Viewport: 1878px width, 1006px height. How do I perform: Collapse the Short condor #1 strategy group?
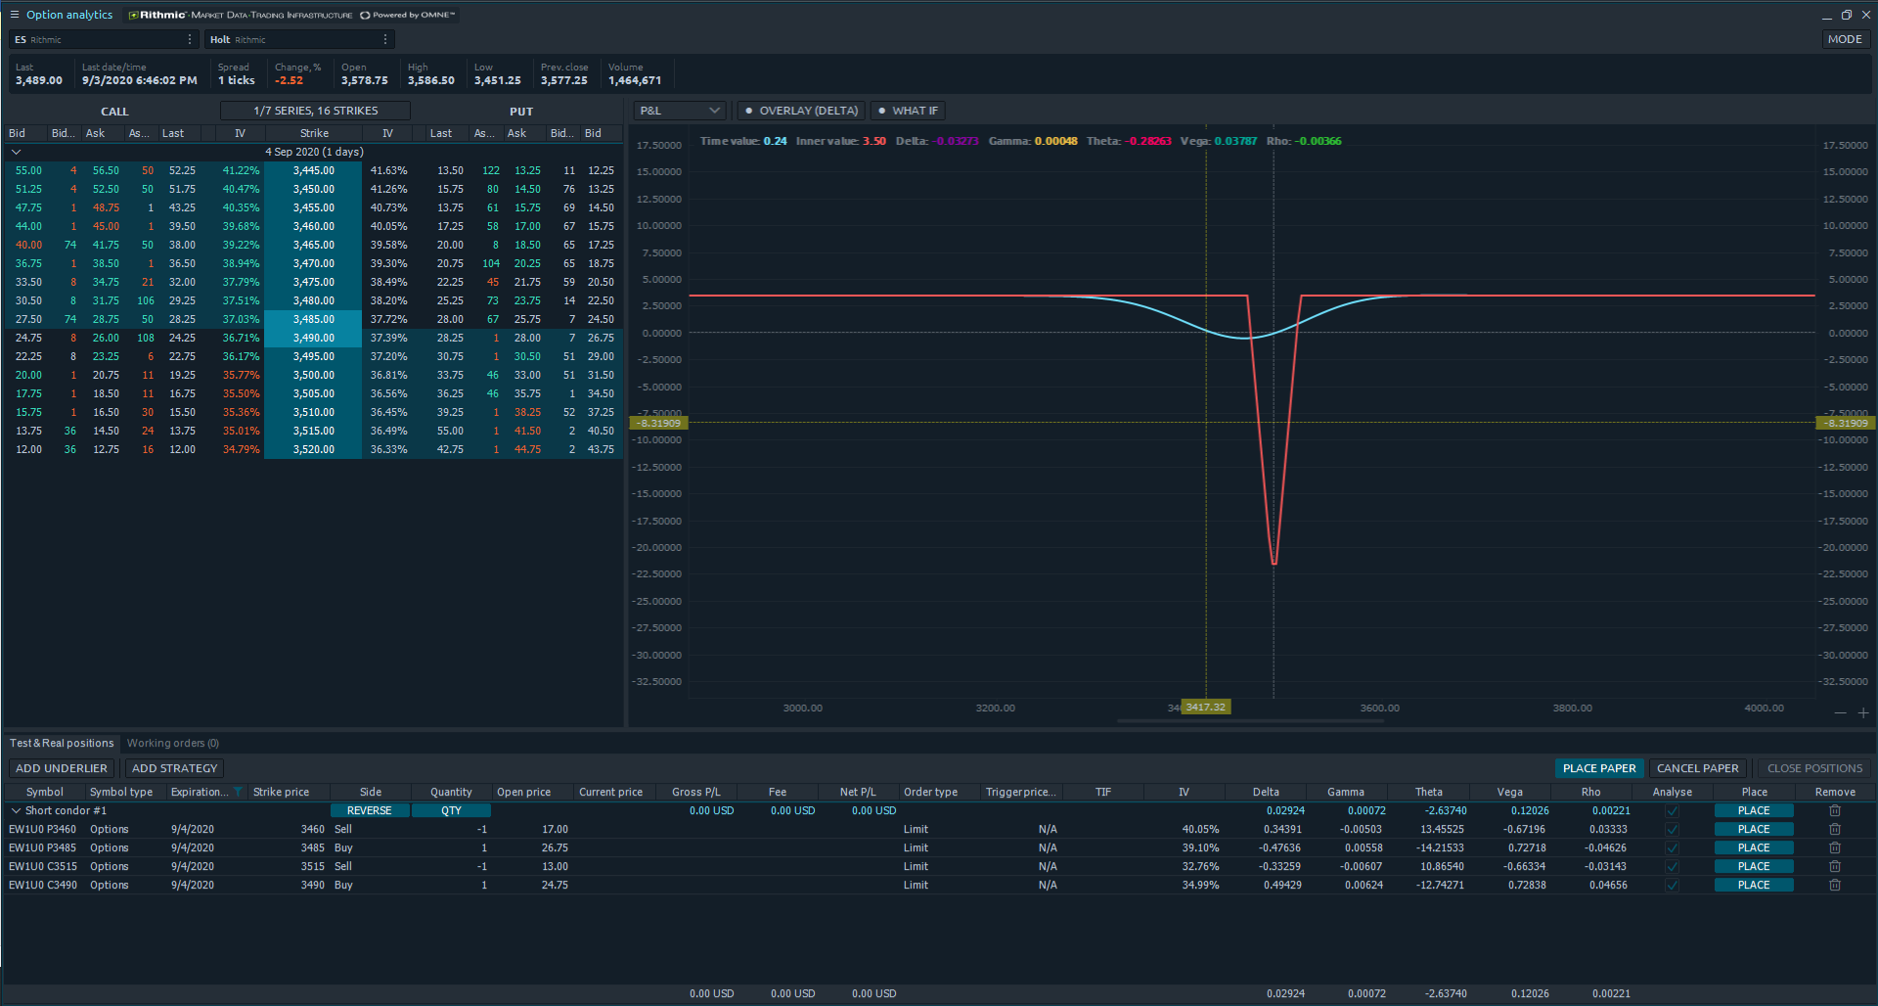16,810
